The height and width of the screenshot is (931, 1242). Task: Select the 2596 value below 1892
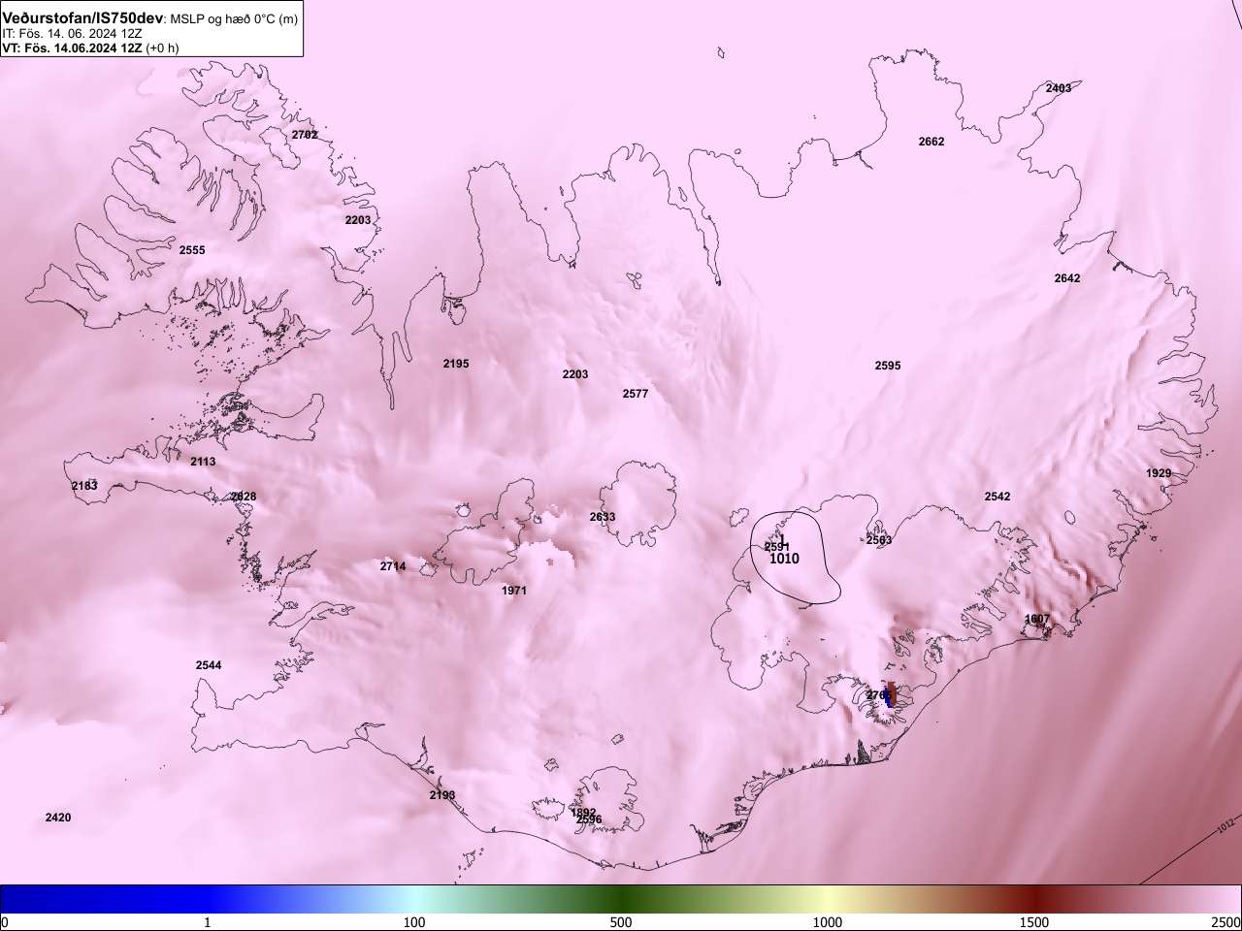tap(589, 819)
